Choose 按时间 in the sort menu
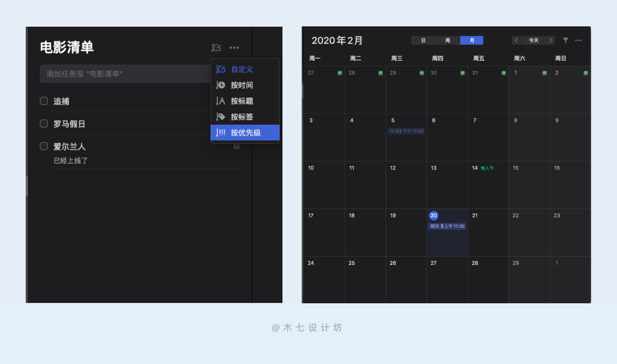617x364 pixels. 242,85
